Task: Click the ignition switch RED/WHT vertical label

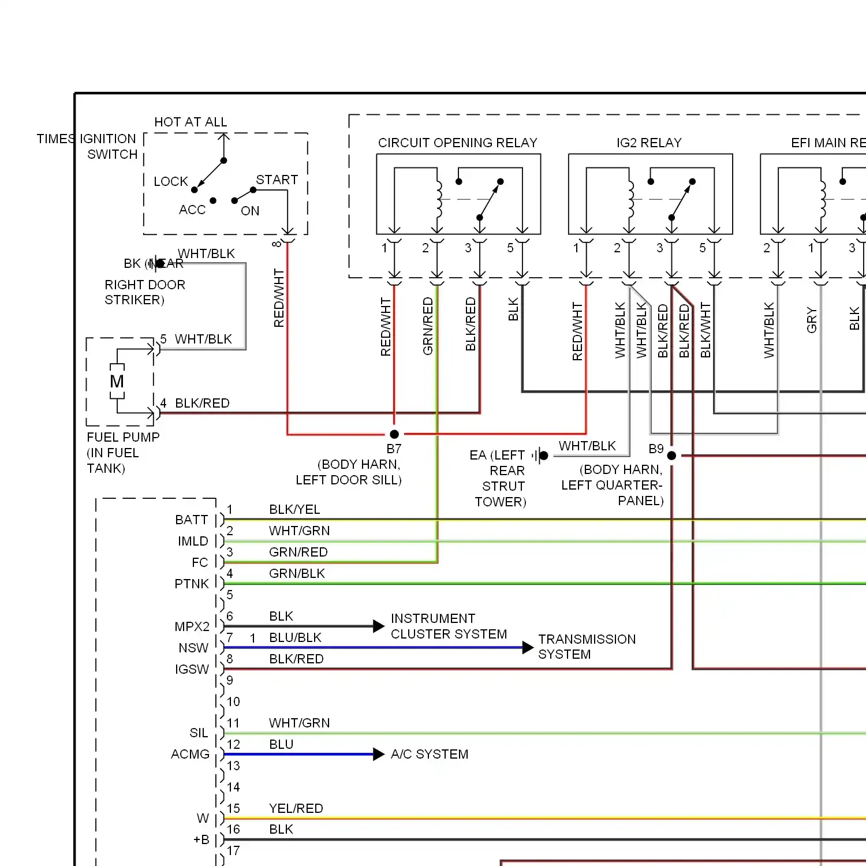Action: (x=279, y=298)
